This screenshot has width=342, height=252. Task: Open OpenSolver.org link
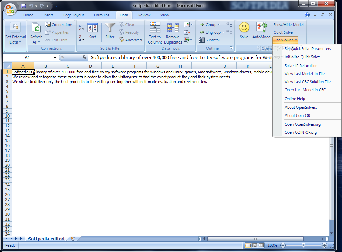[303, 124]
